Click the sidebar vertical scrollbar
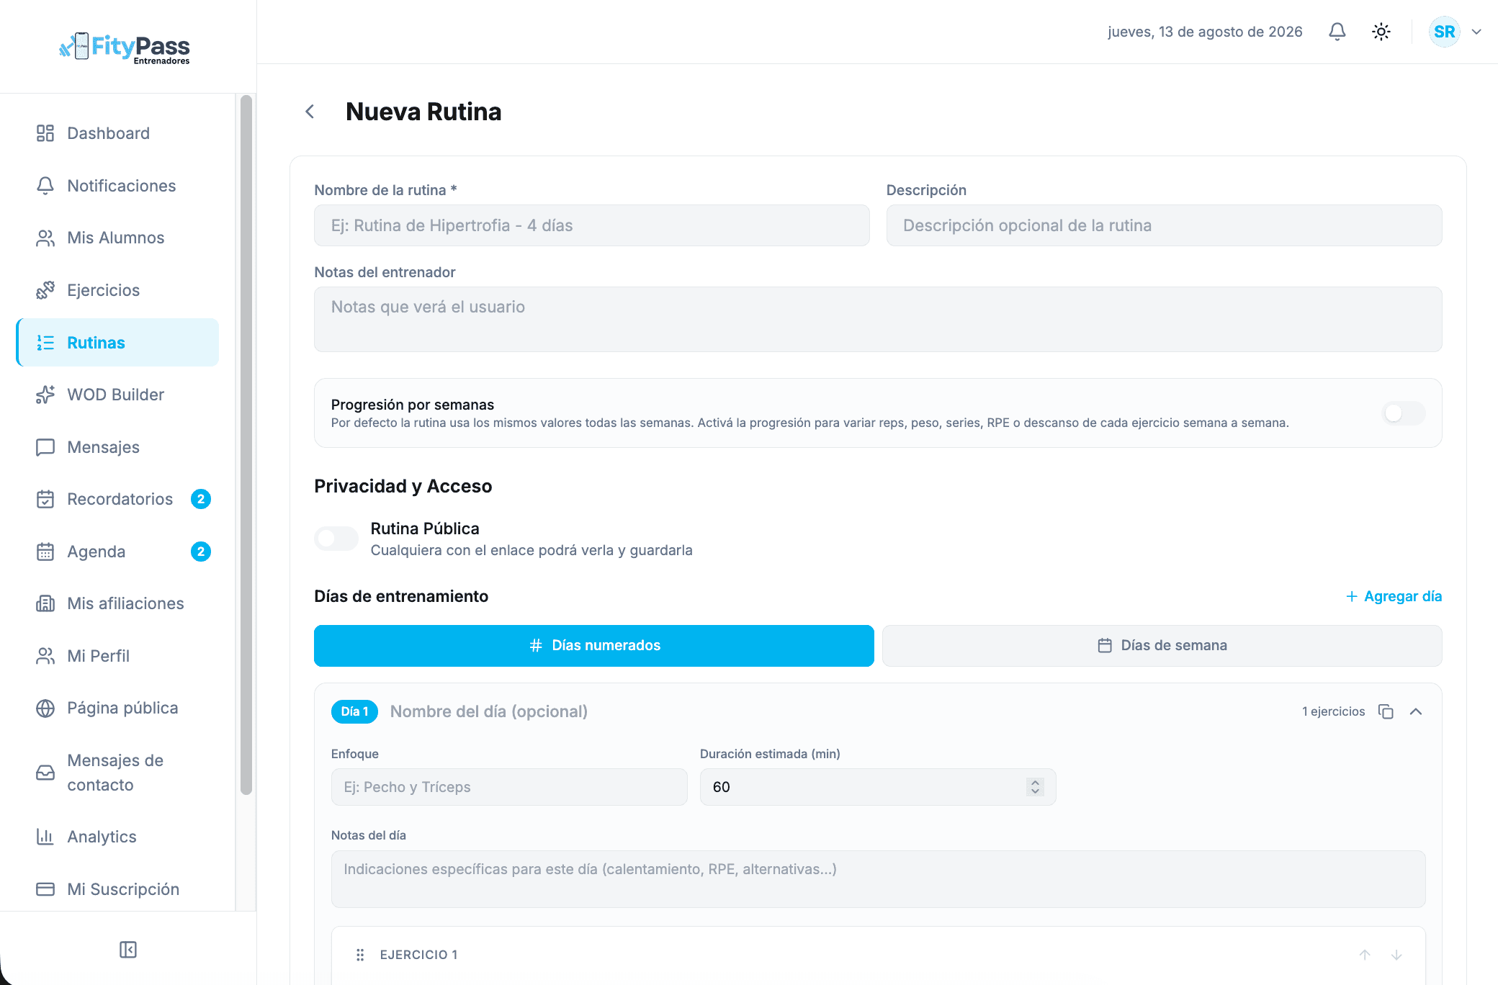Screen dimensions: 1498x985 [246, 445]
